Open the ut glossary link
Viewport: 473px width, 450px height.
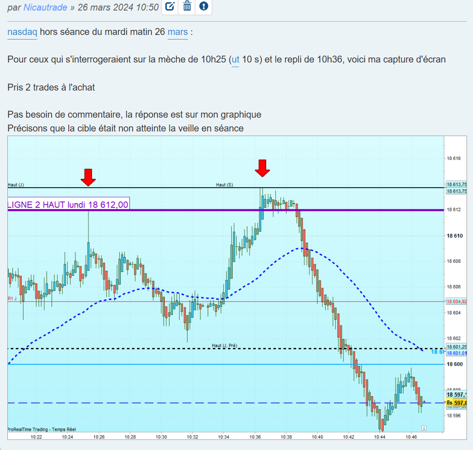point(235,59)
